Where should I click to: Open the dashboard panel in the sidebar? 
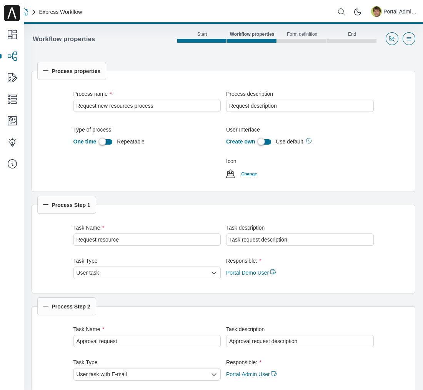12,35
